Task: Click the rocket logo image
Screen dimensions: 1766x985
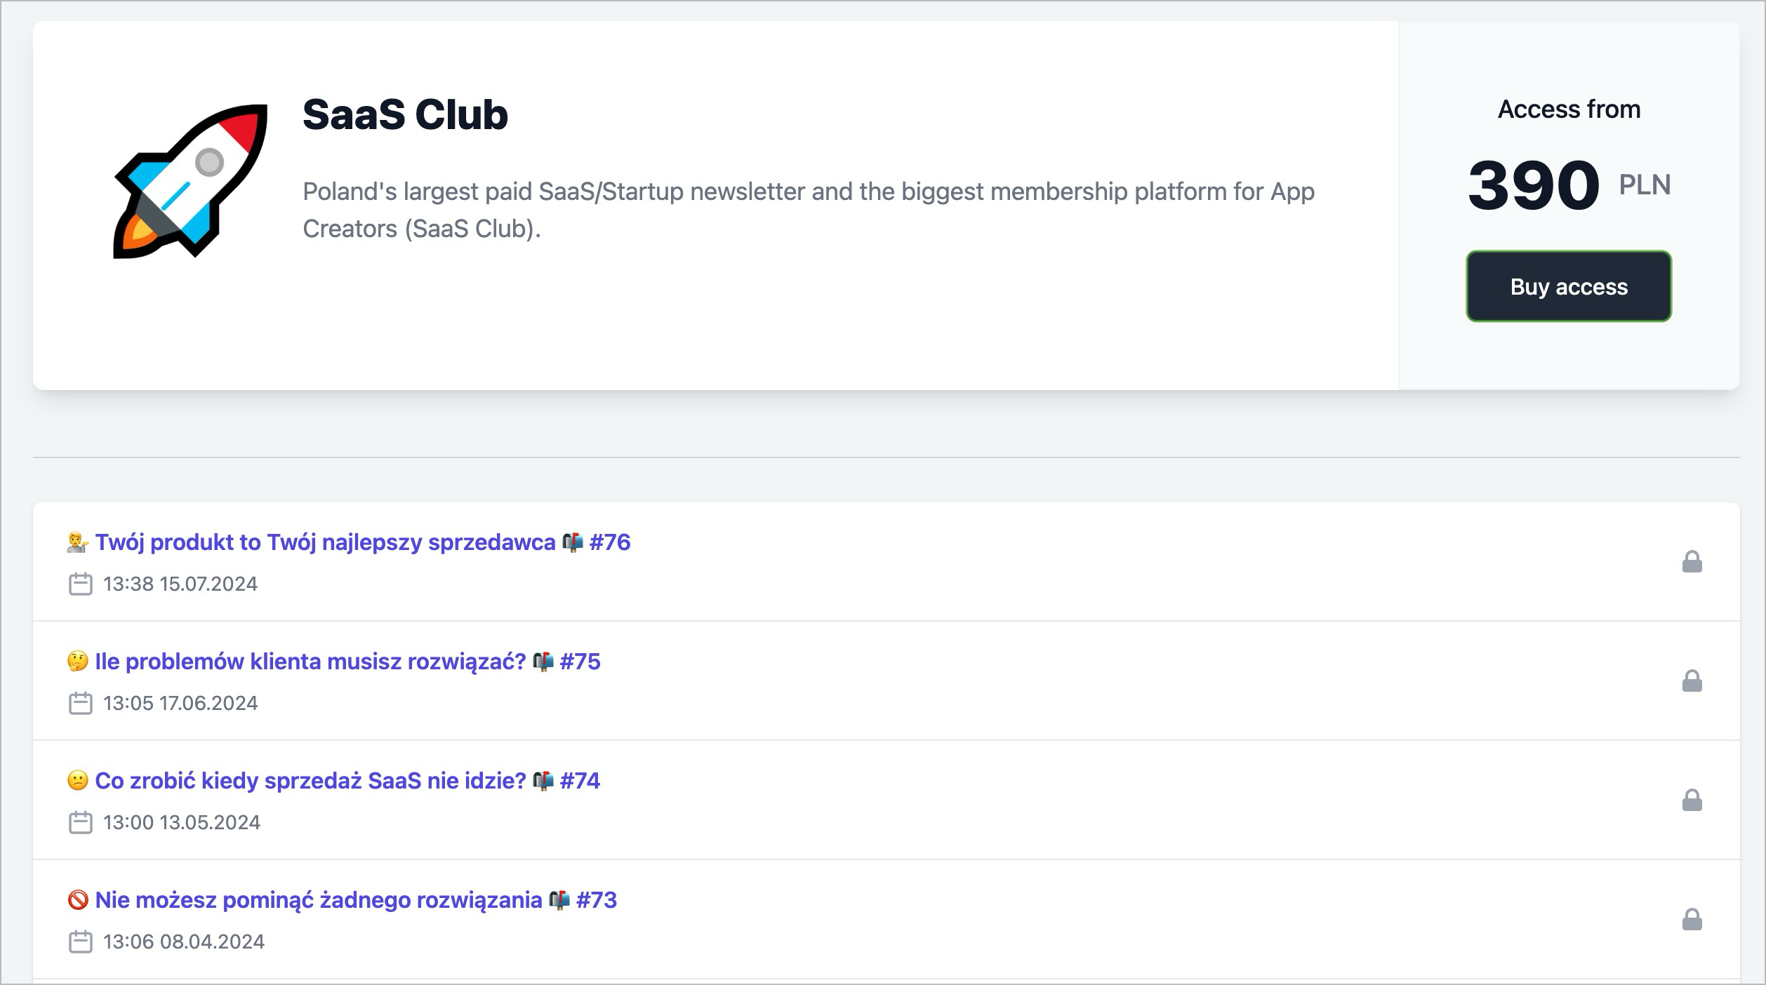Action: pyautogui.click(x=190, y=181)
